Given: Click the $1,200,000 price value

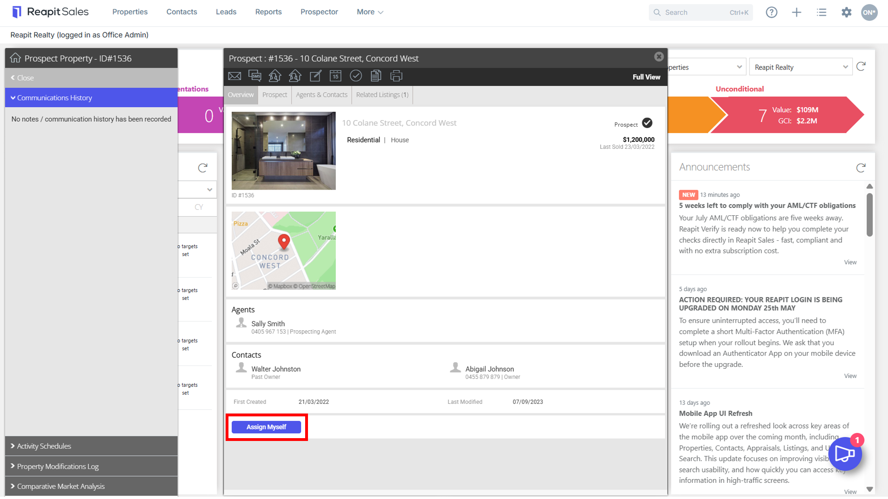Looking at the screenshot, I should pyautogui.click(x=639, y=139).
